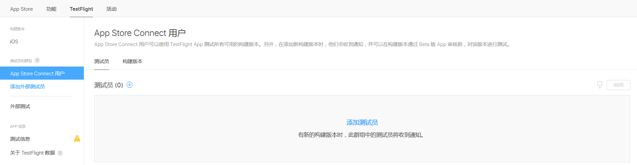637x165 pixels.
Task: Click the export download icon
Action: (600, 85)
